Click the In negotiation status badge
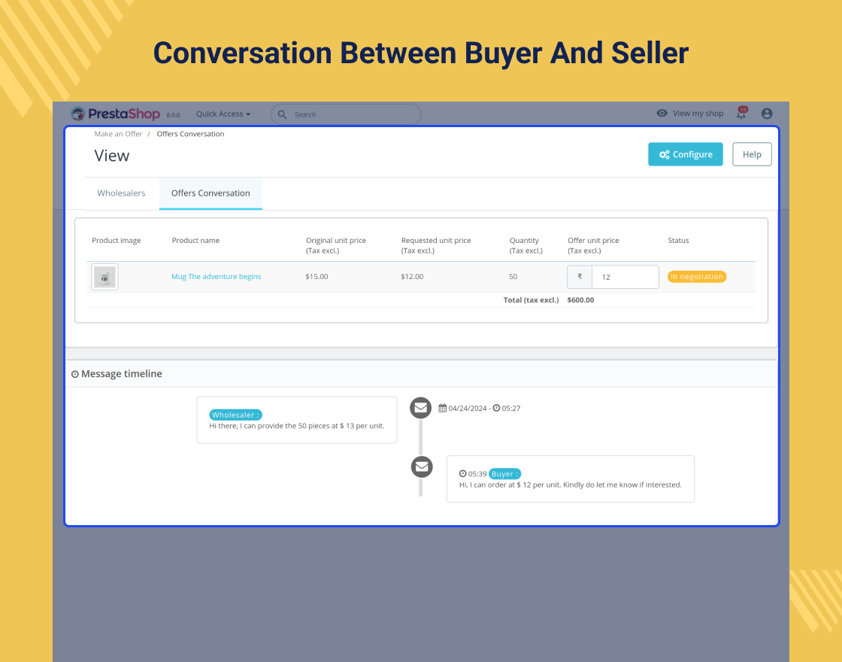The height and width of the screenshot is (662, 842). click(696, 277)
